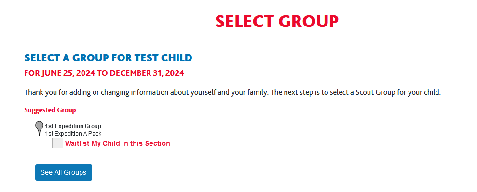Click 'Select a Group for Test Child' heading

point(109,58)
